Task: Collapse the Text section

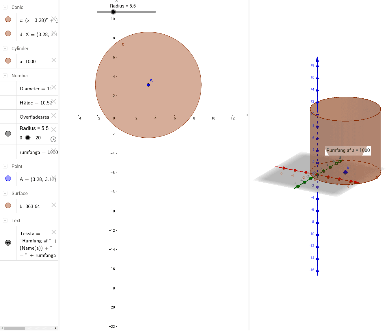Action: click(5, 220)
